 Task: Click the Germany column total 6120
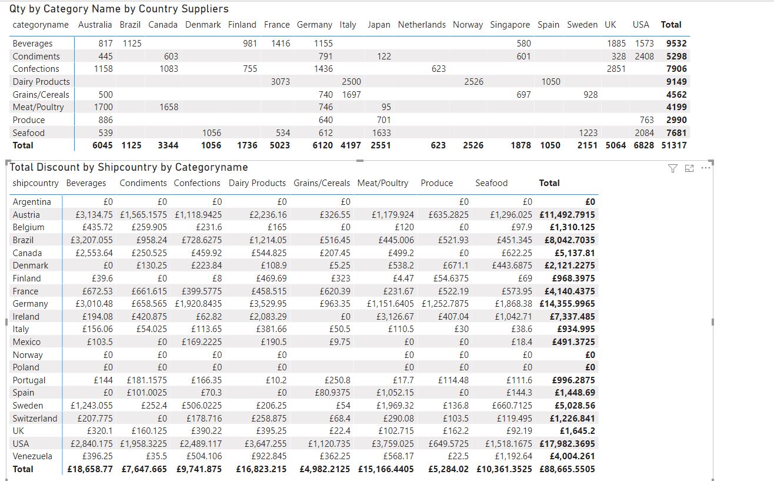(x=323, y=145)
